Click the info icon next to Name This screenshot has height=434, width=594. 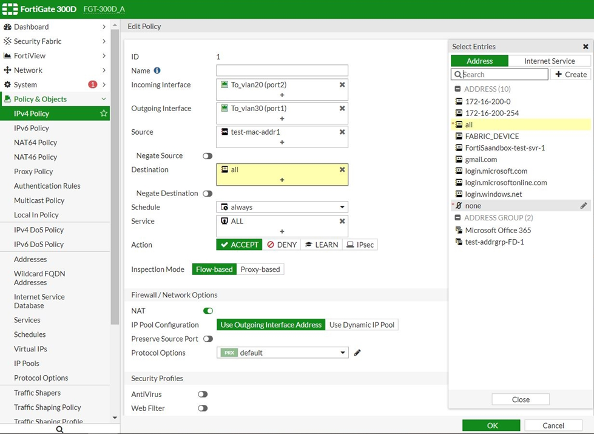(157, 71)
